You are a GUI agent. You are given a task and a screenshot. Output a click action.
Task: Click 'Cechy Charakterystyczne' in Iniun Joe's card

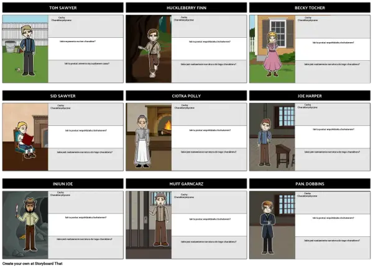click(60, 194)
